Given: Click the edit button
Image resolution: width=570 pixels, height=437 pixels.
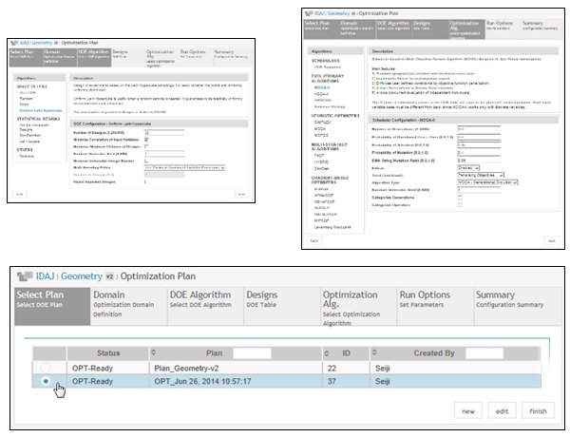Looking at the screenshot, I should click(x=502, y=410).
